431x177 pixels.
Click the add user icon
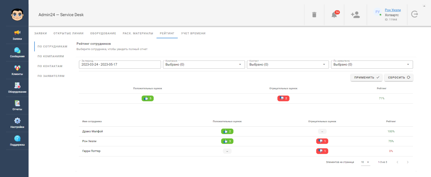(x=355, y=15)
